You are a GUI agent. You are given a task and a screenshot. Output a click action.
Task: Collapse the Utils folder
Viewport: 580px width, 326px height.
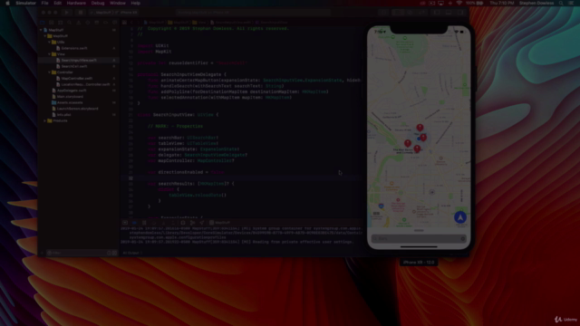coord(49,43)
